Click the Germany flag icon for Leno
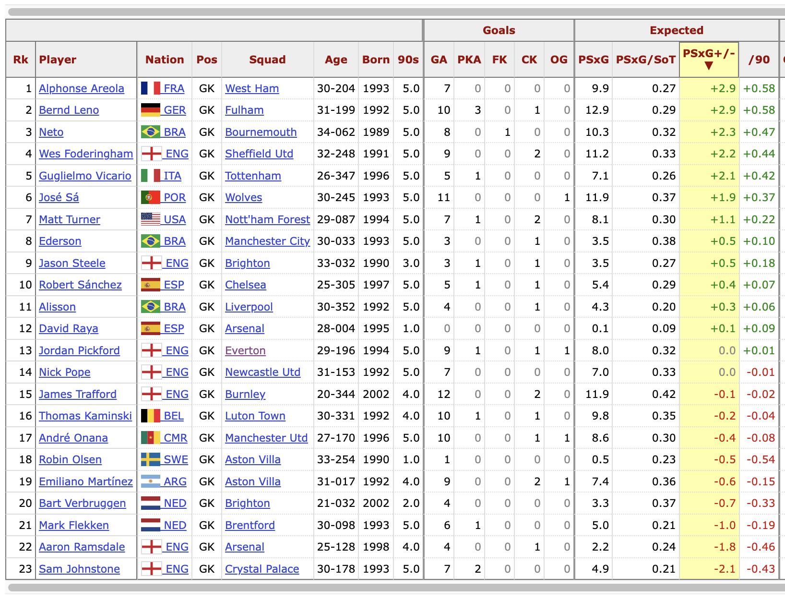Screen dimensions: 785x601 tap(151, 110)
